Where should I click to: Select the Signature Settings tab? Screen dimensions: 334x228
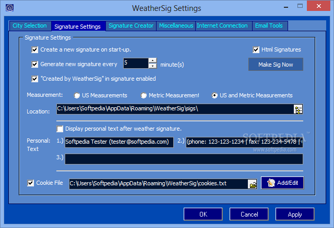[78, 27]
